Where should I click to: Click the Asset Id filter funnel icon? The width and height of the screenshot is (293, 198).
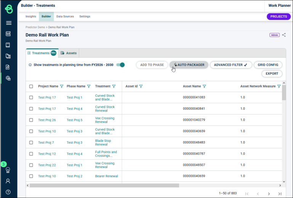(141, 86)
